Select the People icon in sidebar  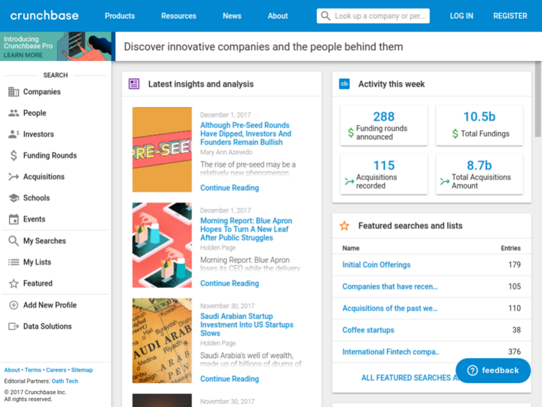[14, 113]
